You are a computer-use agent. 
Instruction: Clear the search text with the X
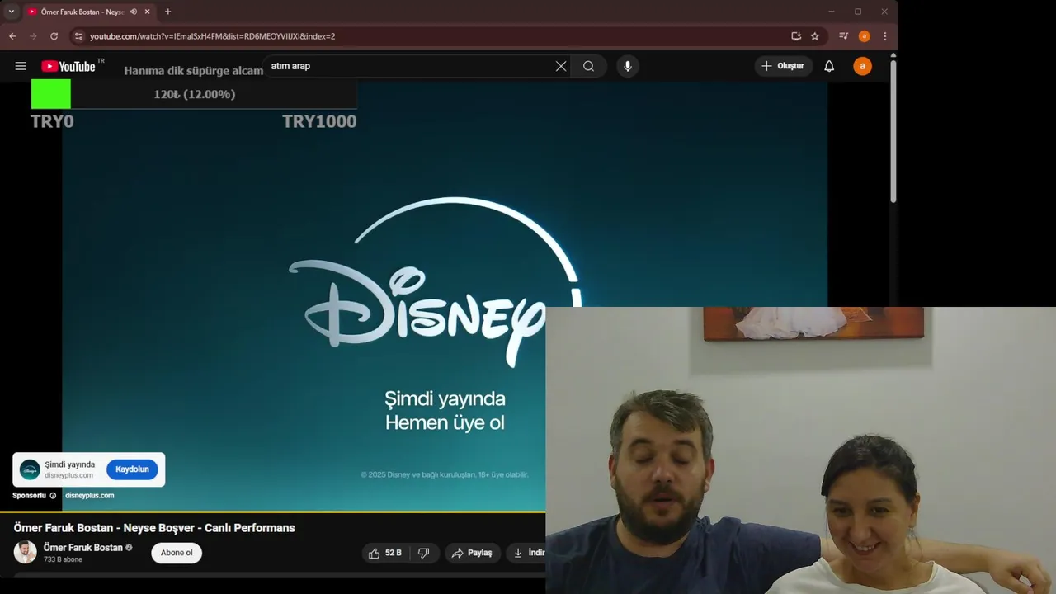click(561, 66)
